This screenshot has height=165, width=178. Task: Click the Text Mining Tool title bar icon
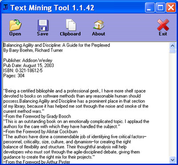click(6, 7)
